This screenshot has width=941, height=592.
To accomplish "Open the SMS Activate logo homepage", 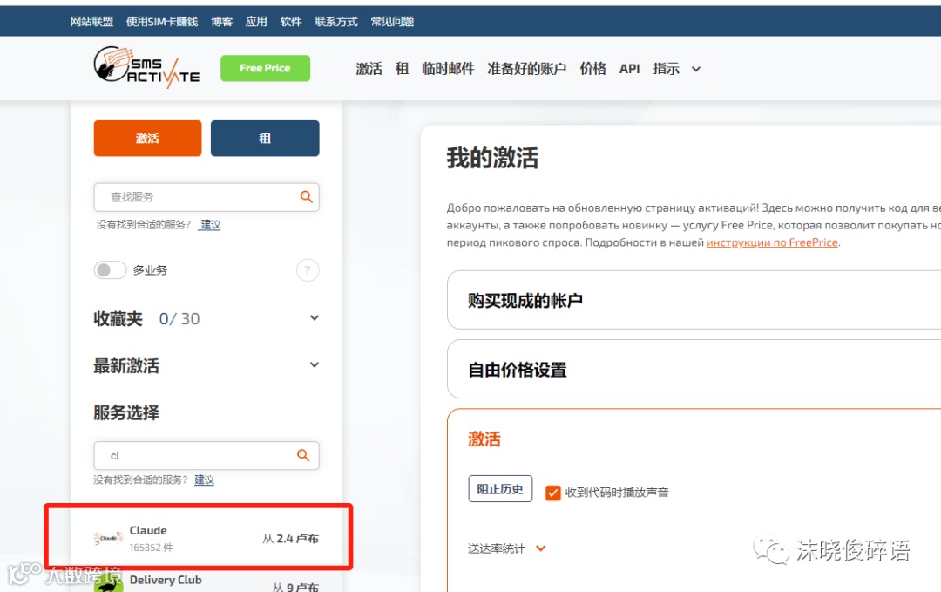I will (x=146, y=66).
